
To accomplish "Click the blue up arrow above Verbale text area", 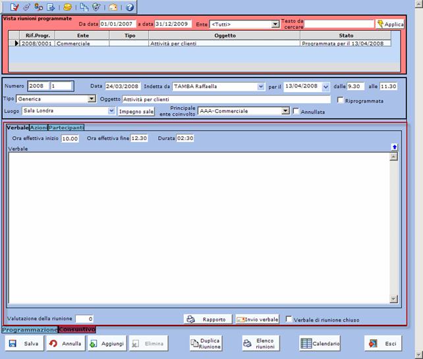I will tap(394, 147).
